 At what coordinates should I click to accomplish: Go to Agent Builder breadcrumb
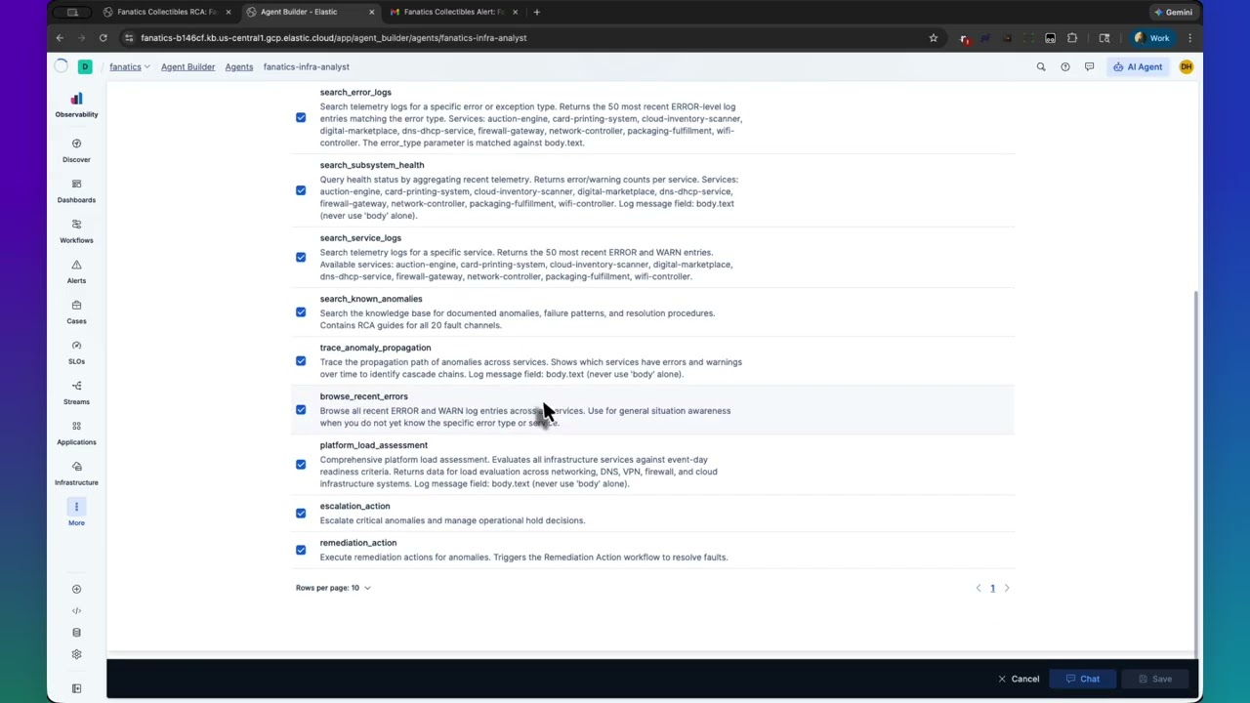coord(187,66)
